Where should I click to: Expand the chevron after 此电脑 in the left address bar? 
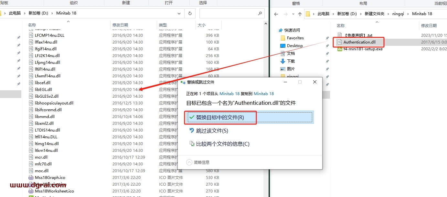25,14
